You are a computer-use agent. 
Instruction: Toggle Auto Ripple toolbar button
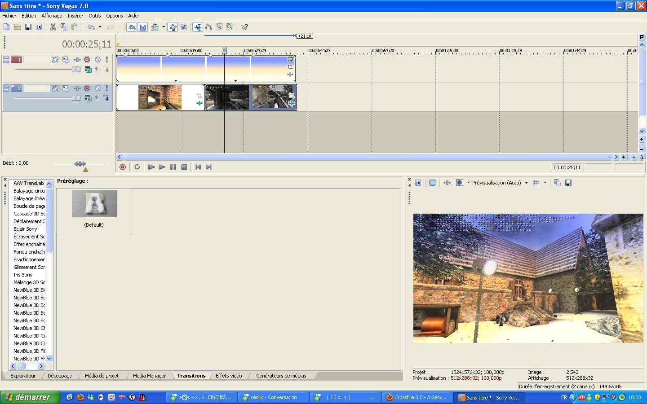point(155,27)
